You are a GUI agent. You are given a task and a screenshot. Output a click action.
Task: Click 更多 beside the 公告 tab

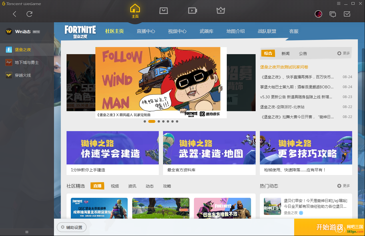344,53
